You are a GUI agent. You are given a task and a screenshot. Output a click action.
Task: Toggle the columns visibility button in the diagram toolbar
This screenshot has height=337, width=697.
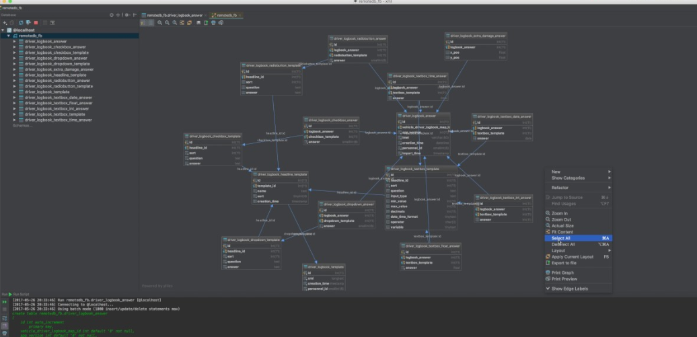point(151,23)
